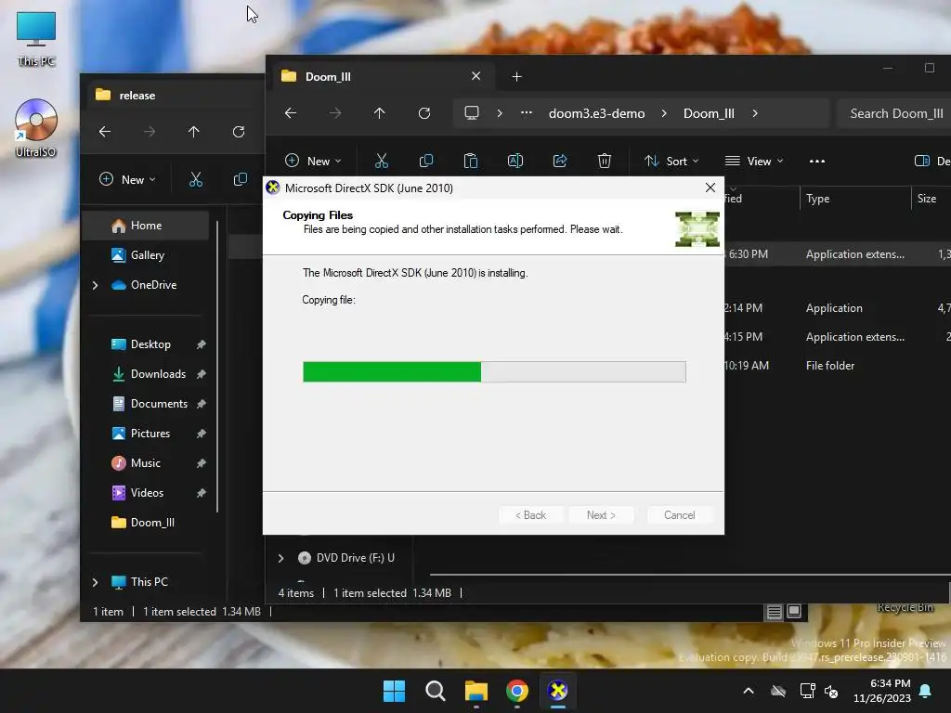
Task: Close the Doom_III tab
Action: (x=476, y=76)
